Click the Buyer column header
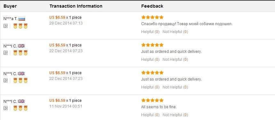 [10, 6]
